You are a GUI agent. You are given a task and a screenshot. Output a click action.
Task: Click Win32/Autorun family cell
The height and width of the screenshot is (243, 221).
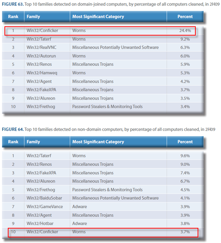pyautogui.click(x=41, y=56)
